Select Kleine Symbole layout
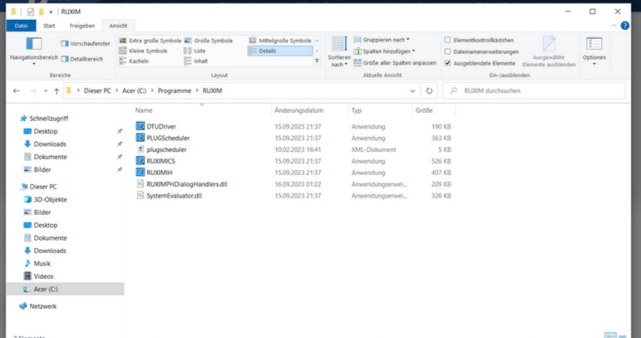Image resolution: width=641 pixels, height=338 pixels. point(143,51)
